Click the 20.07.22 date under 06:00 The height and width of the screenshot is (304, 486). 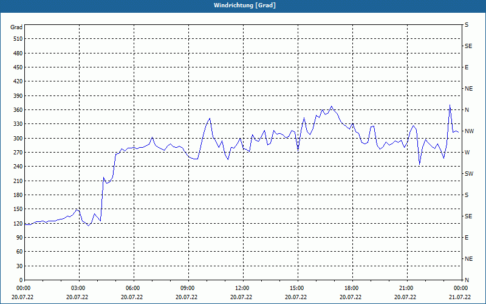[132, 297]
